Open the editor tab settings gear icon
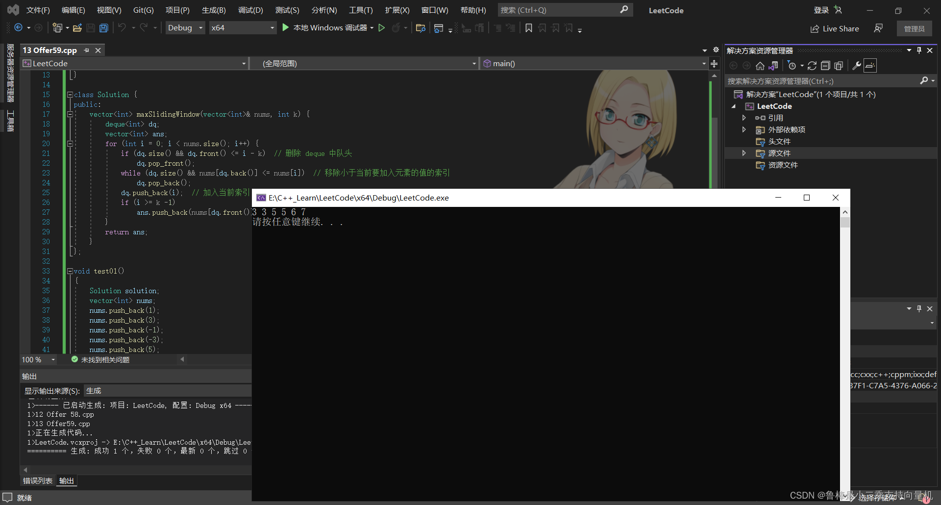The image size is (941, 505). click(716, 50)
